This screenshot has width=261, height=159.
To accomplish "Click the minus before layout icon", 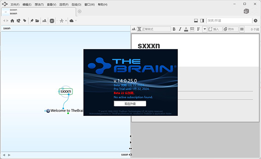I will (x=57, y=20).
